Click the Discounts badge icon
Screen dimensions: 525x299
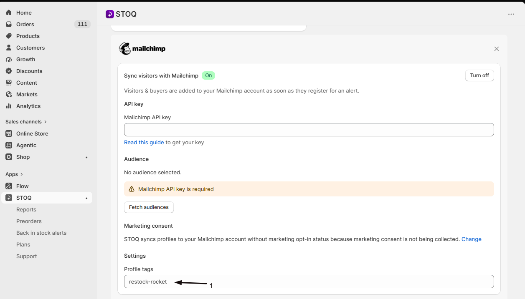pyautogui.click(x=9, y=71)
